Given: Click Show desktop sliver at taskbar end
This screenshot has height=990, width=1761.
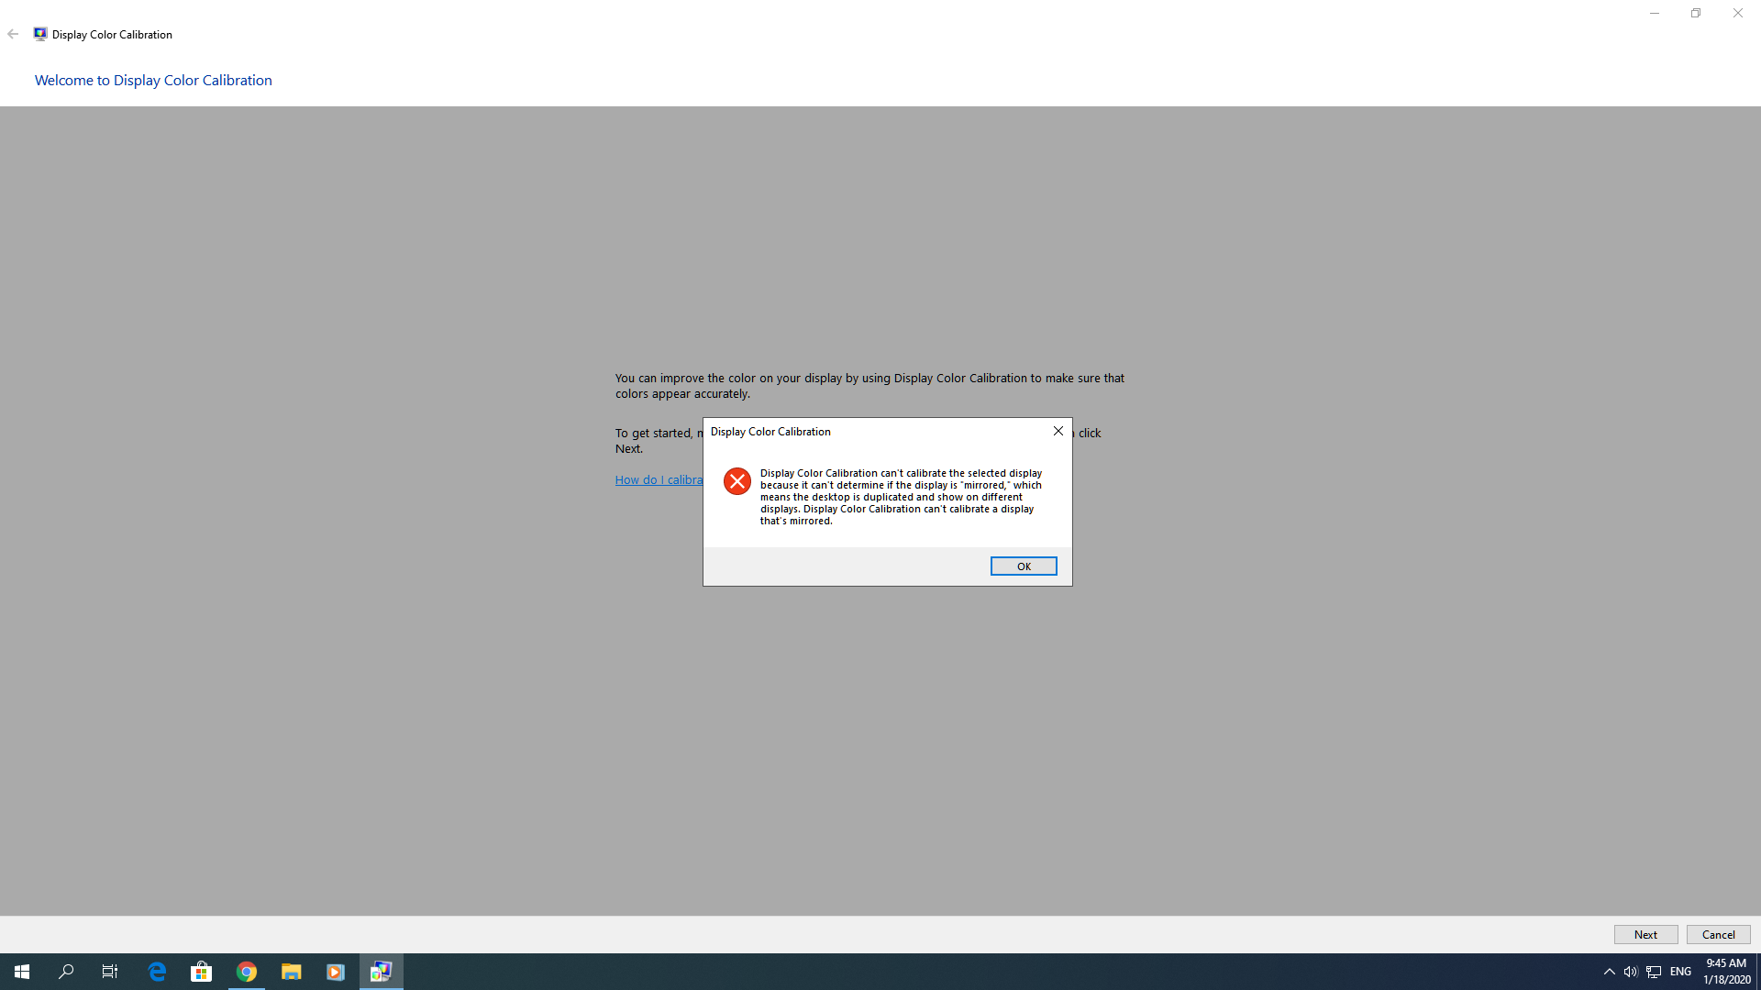Looking at the screenshot, I should pos(1758,972).
